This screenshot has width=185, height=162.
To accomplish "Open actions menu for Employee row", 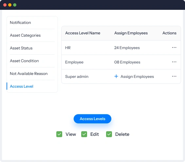I will point(174,62).
